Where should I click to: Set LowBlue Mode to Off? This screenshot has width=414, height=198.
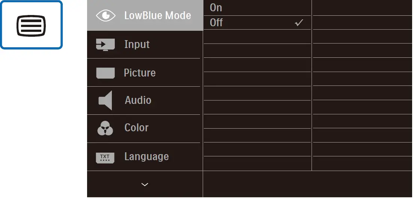(x=217, y=22)
